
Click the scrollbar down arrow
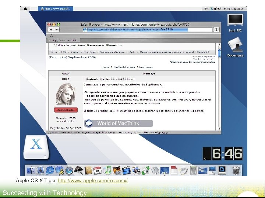(219, 129)
